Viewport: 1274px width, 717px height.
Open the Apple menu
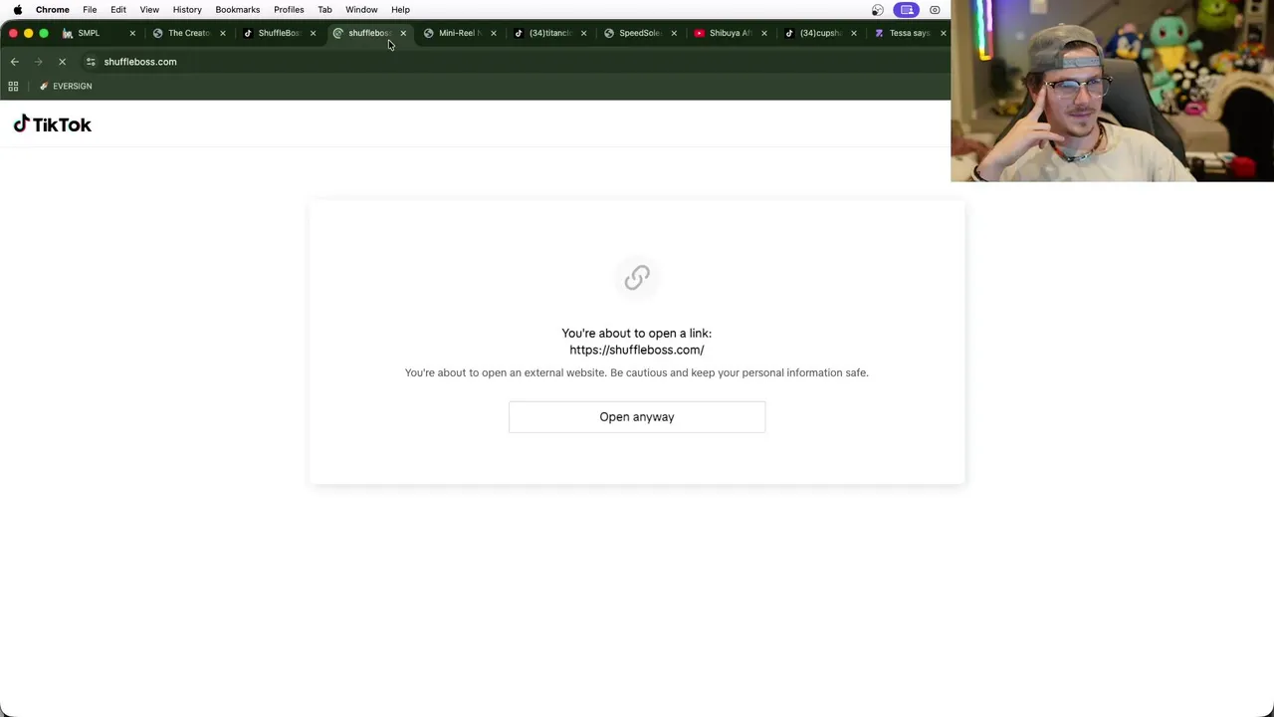point(17,10)
